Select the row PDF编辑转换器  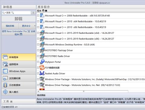click(x=91, y=68)
